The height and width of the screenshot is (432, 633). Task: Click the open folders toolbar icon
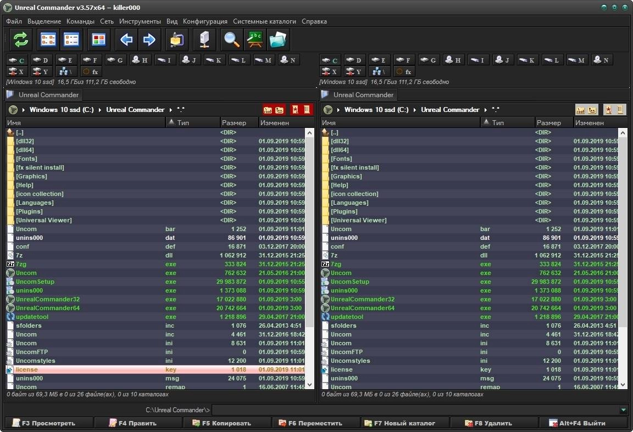[277, 40]
